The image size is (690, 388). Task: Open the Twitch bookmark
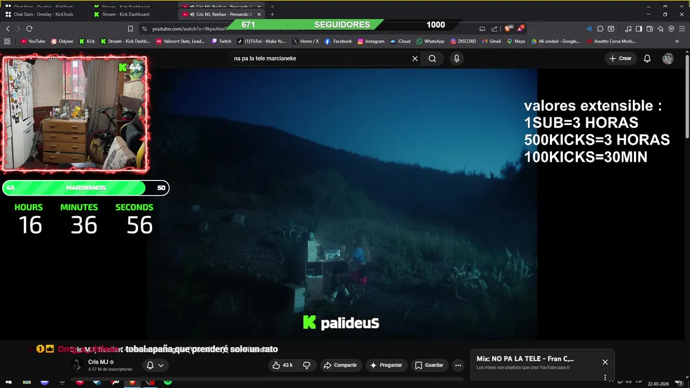pos(222,41)
